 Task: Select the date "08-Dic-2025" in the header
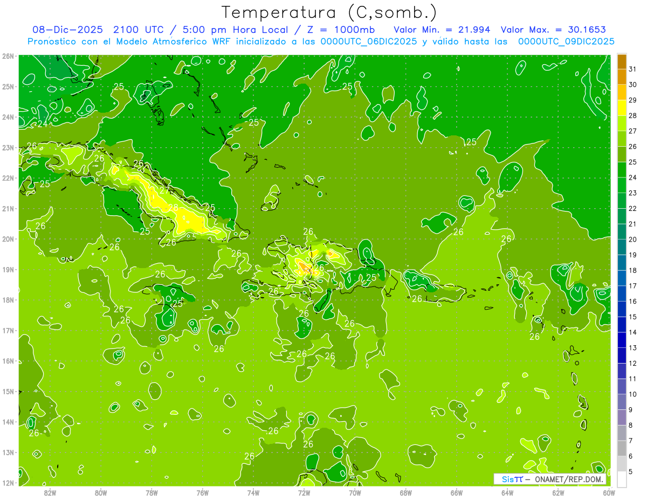click(x=67, y=30)
